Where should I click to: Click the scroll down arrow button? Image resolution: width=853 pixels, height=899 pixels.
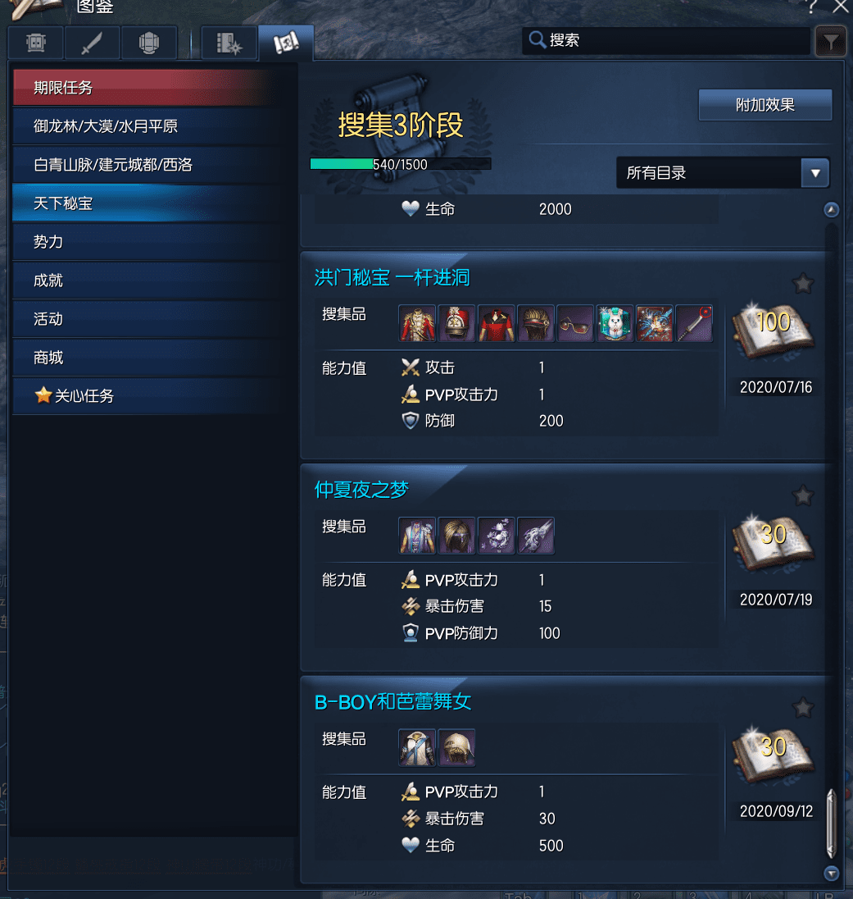coord(831,874)
